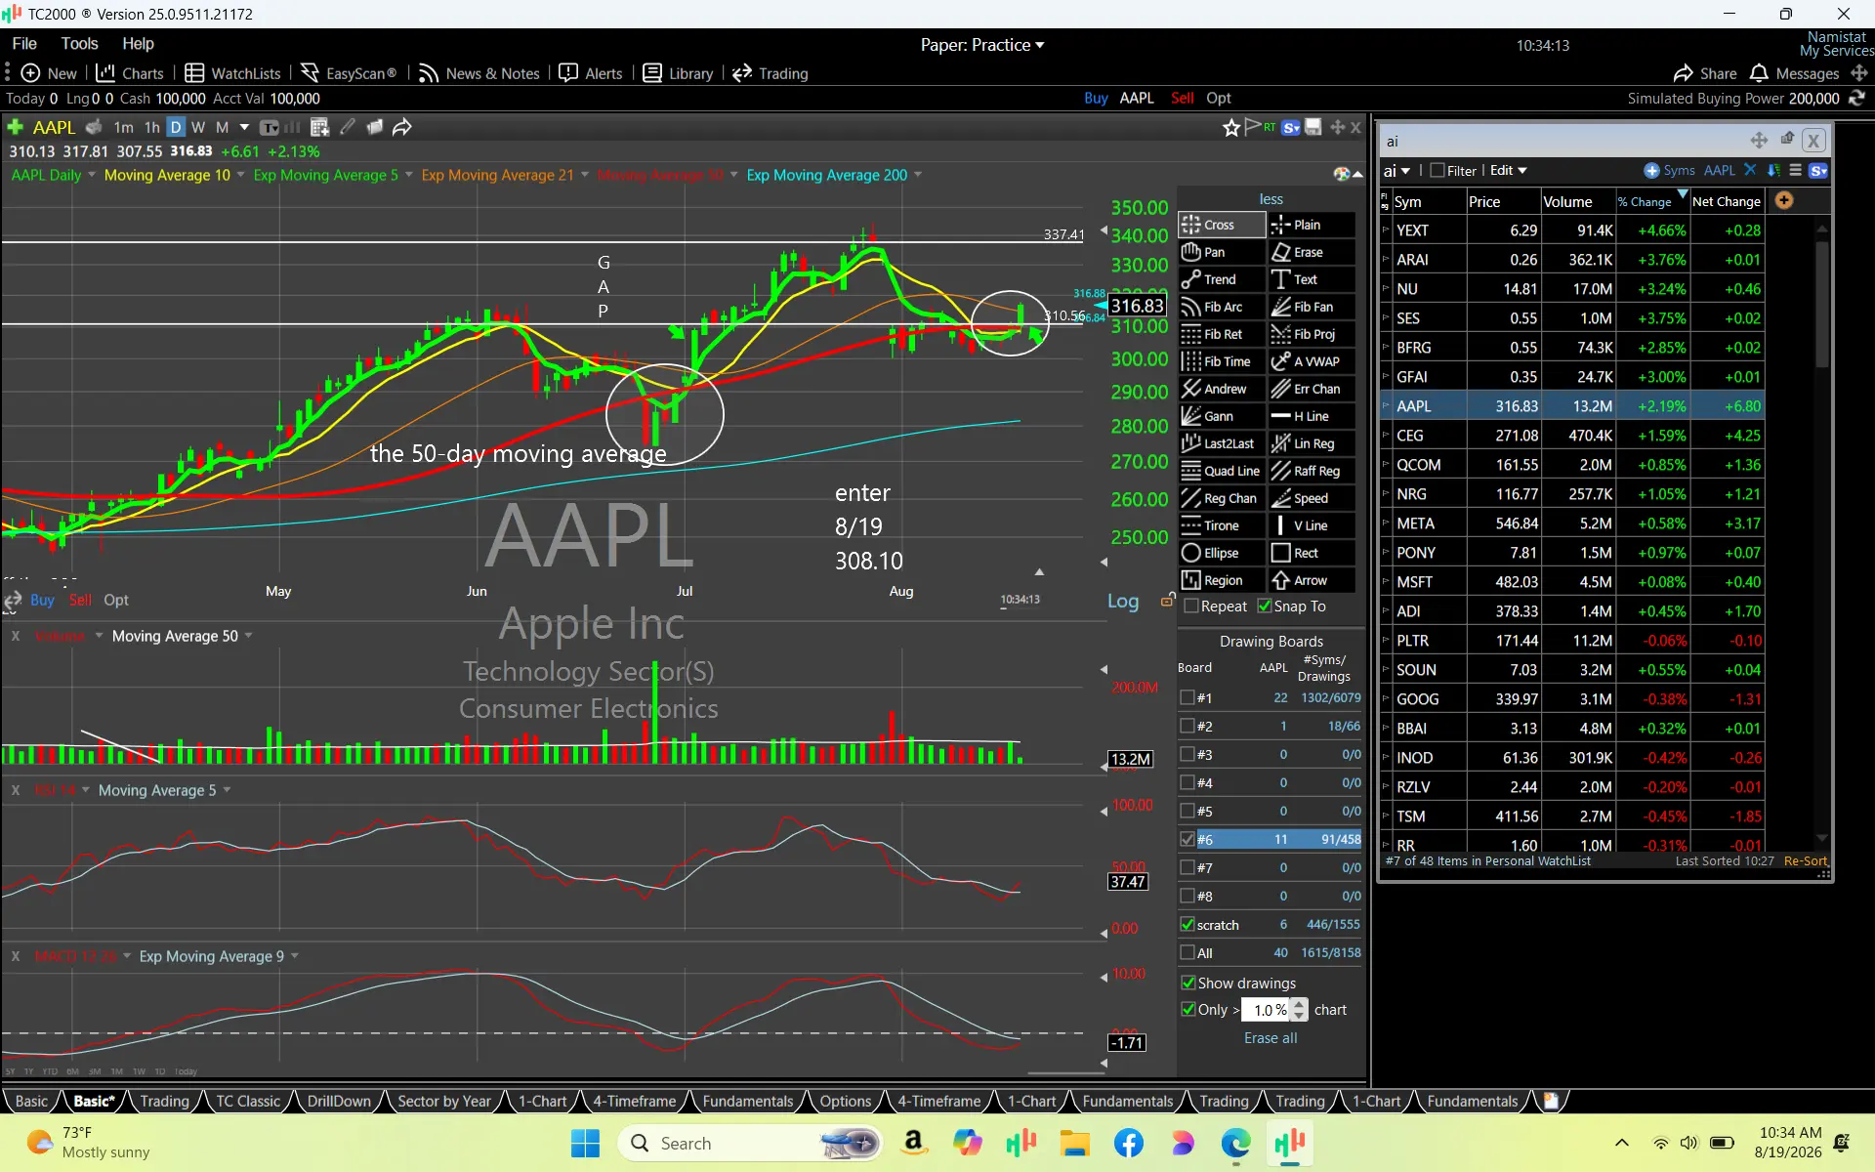Click the star favorite icon on chart
The image size is (1875, 1172).
(1231, 127)
